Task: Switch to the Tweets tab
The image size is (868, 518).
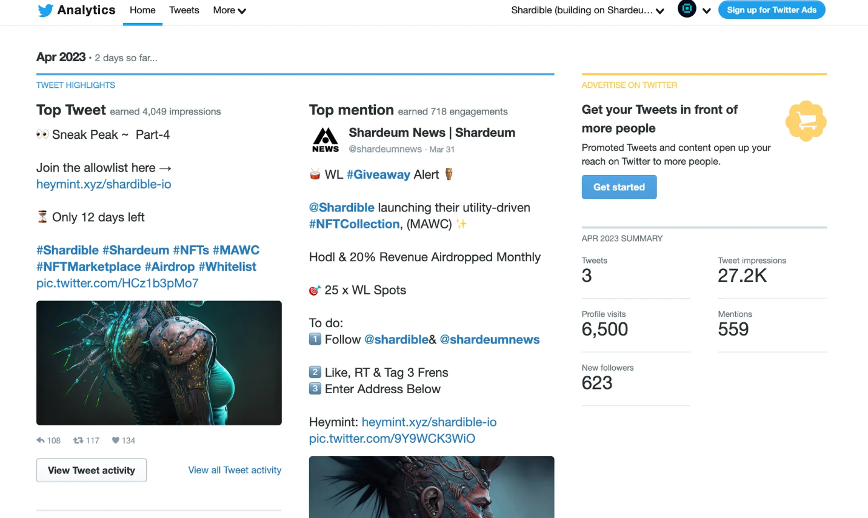Action: 184,10
